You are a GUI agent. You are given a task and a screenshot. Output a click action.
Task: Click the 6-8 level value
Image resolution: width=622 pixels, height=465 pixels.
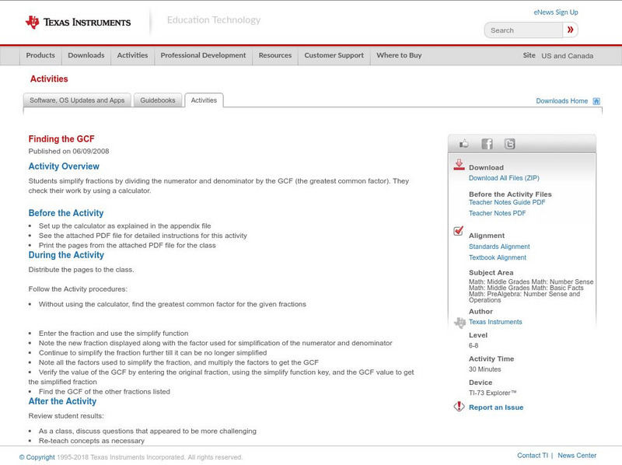[x=473, y=345]
